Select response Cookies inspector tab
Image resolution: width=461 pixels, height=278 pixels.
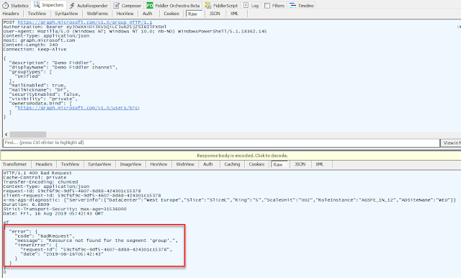(x=256, y=164)
